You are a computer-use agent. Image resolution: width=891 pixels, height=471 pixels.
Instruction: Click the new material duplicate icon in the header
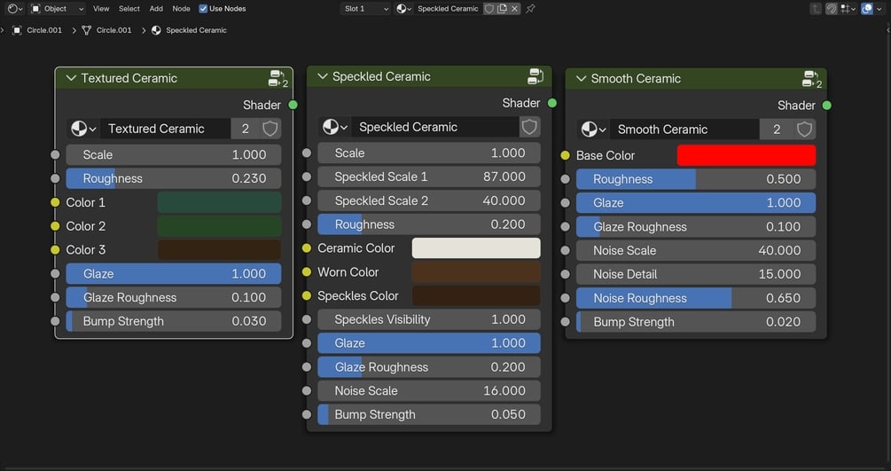click(x=502, y=9)
